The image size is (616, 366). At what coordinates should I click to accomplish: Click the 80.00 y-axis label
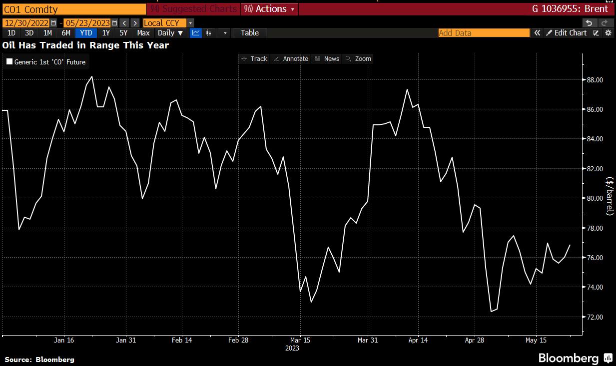pos(594,198)
